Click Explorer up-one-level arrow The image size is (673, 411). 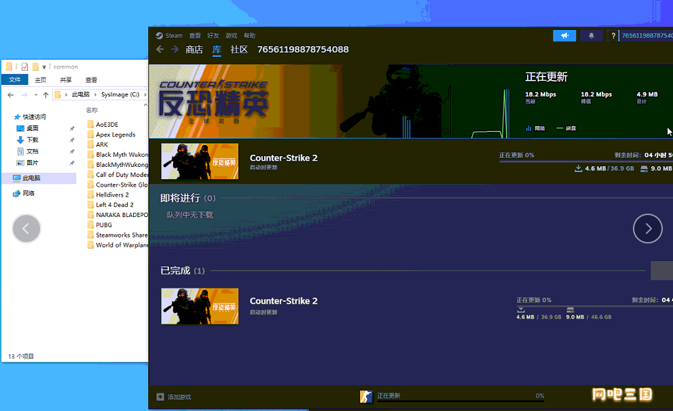46,95
